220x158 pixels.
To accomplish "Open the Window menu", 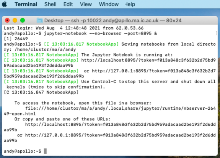I will [x=109, y=4].
